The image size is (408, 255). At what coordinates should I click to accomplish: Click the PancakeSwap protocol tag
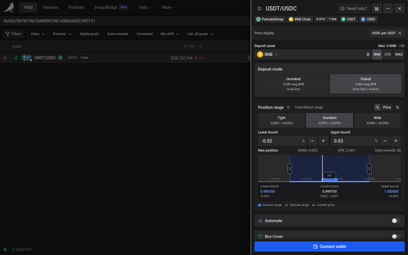click(x=270, y=19)
